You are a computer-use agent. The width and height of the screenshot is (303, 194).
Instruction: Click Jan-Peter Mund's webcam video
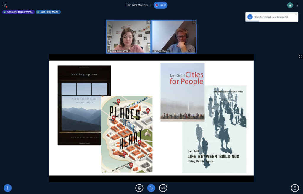tap(174, 37)
